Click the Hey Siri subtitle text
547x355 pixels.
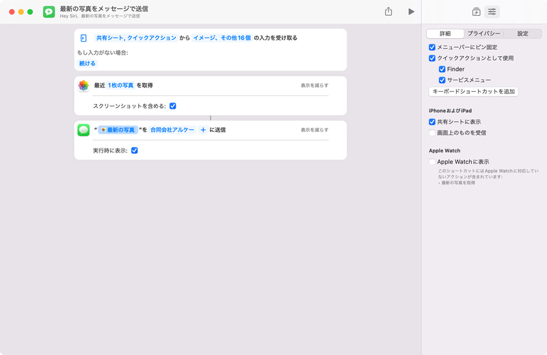tap(100, 16)
